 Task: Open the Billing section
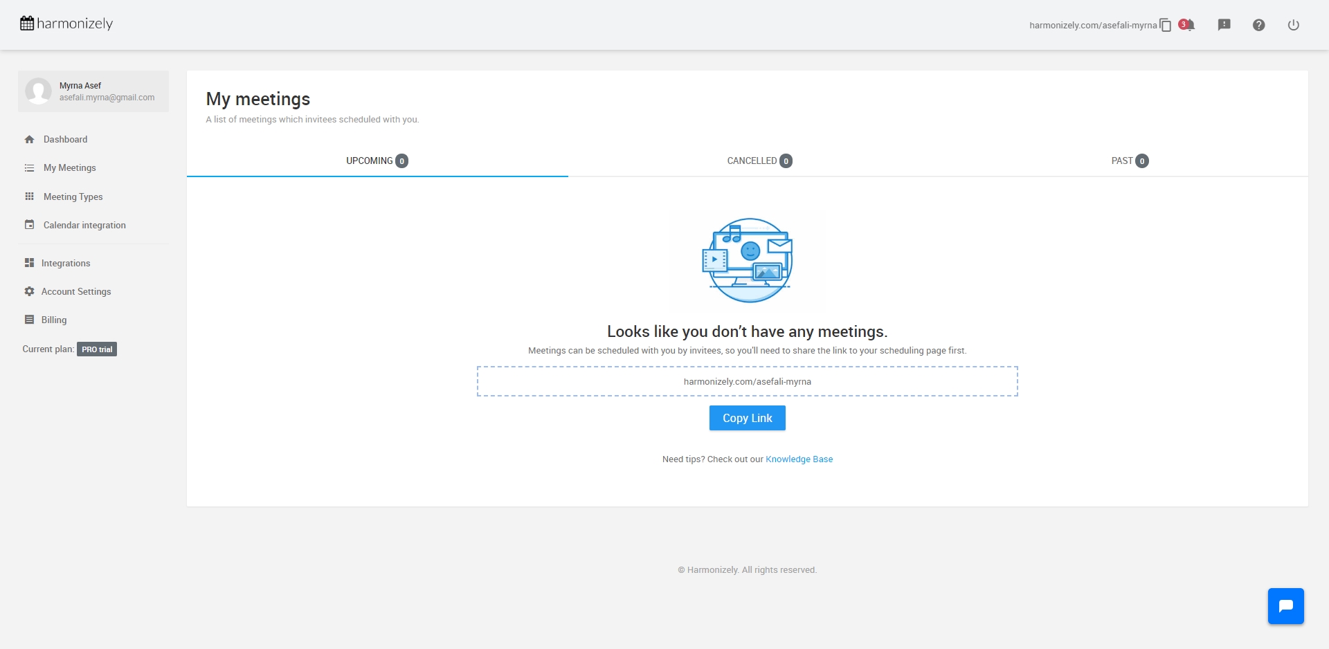[54, 320]
